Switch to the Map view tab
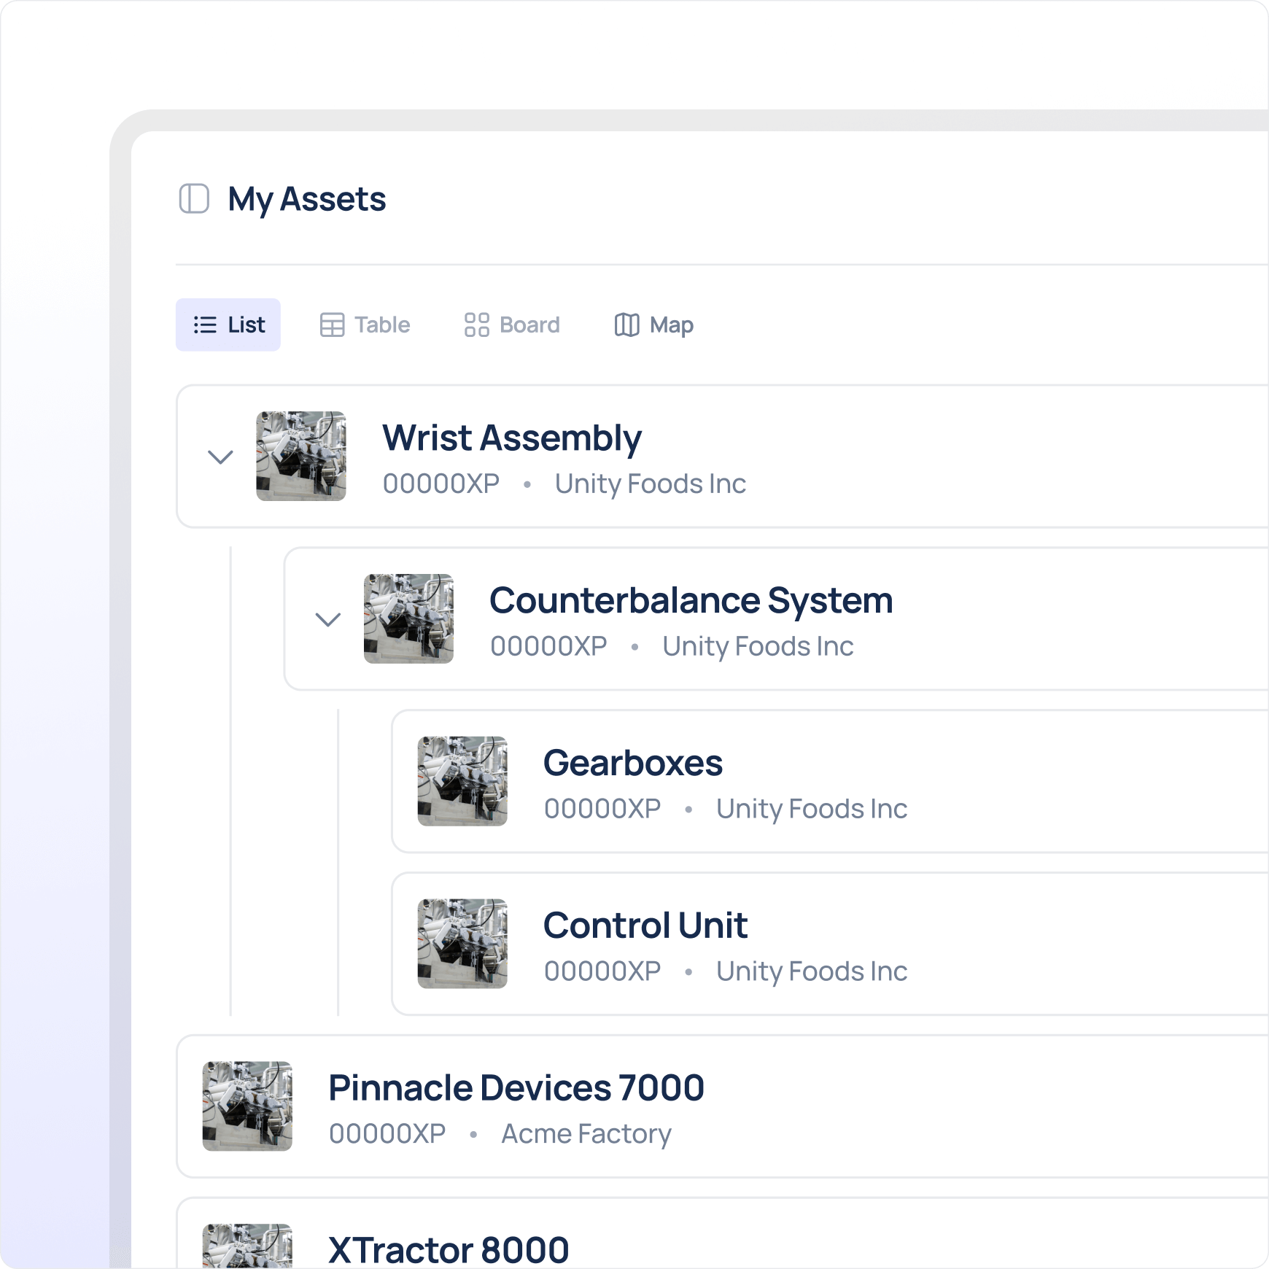The height and width of the screenshot is (1269, 1269). pos(653,325)
